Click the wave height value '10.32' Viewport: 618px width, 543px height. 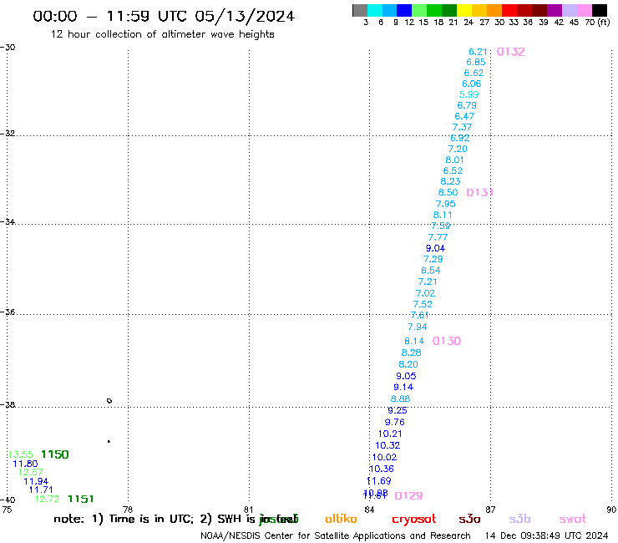[388, 445]
